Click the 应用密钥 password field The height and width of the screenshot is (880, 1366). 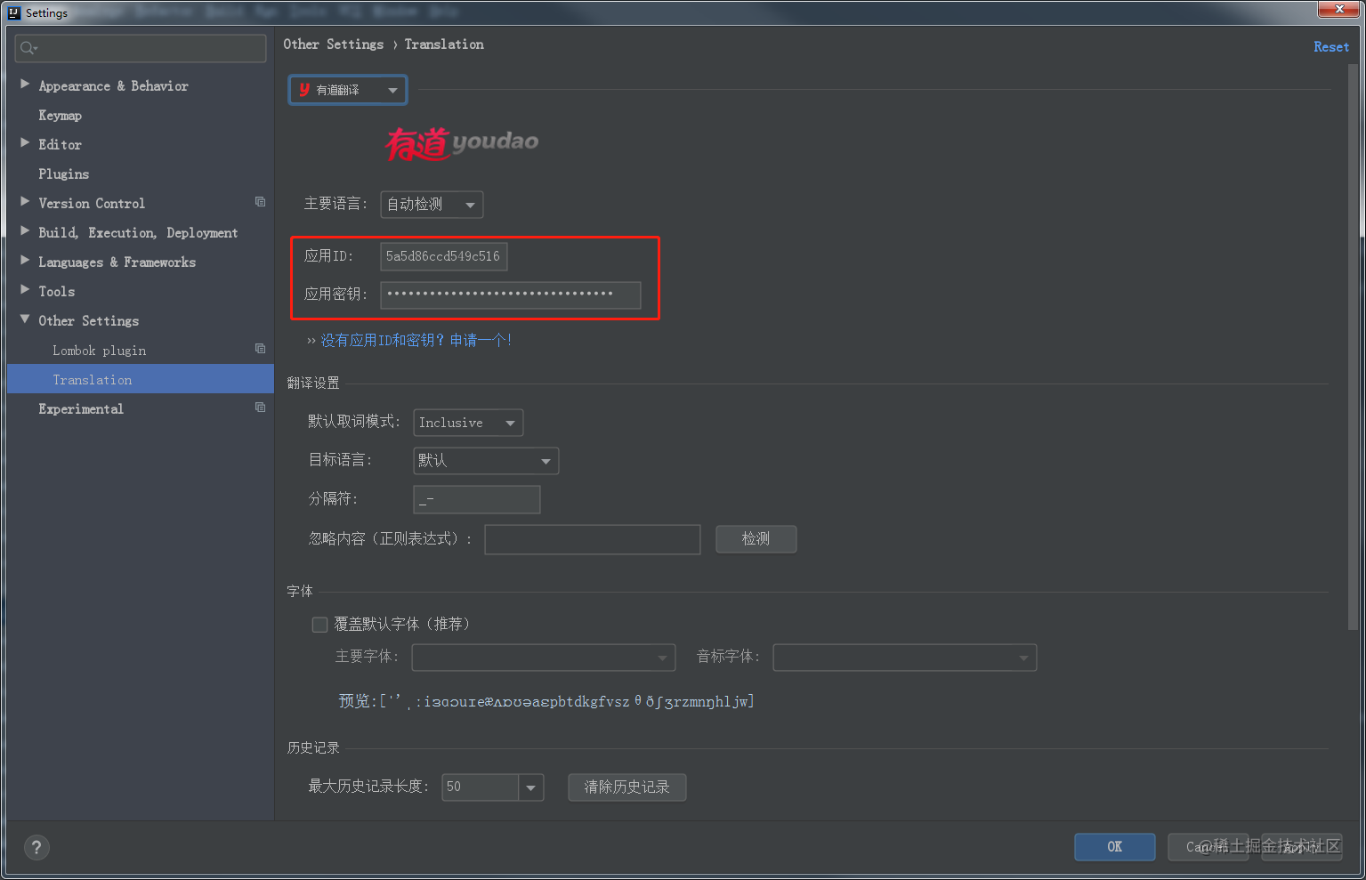click(x=510, y=295)
